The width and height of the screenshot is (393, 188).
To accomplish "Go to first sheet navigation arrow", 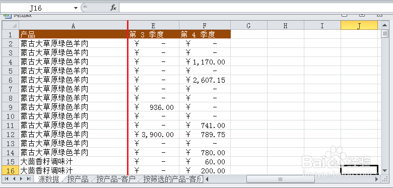I will pos(7,179).
